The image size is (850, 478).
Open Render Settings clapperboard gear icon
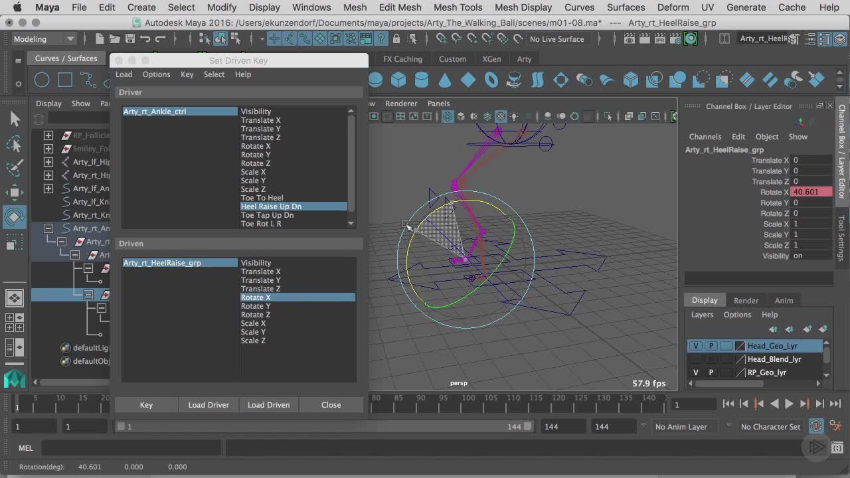[675, 39]
